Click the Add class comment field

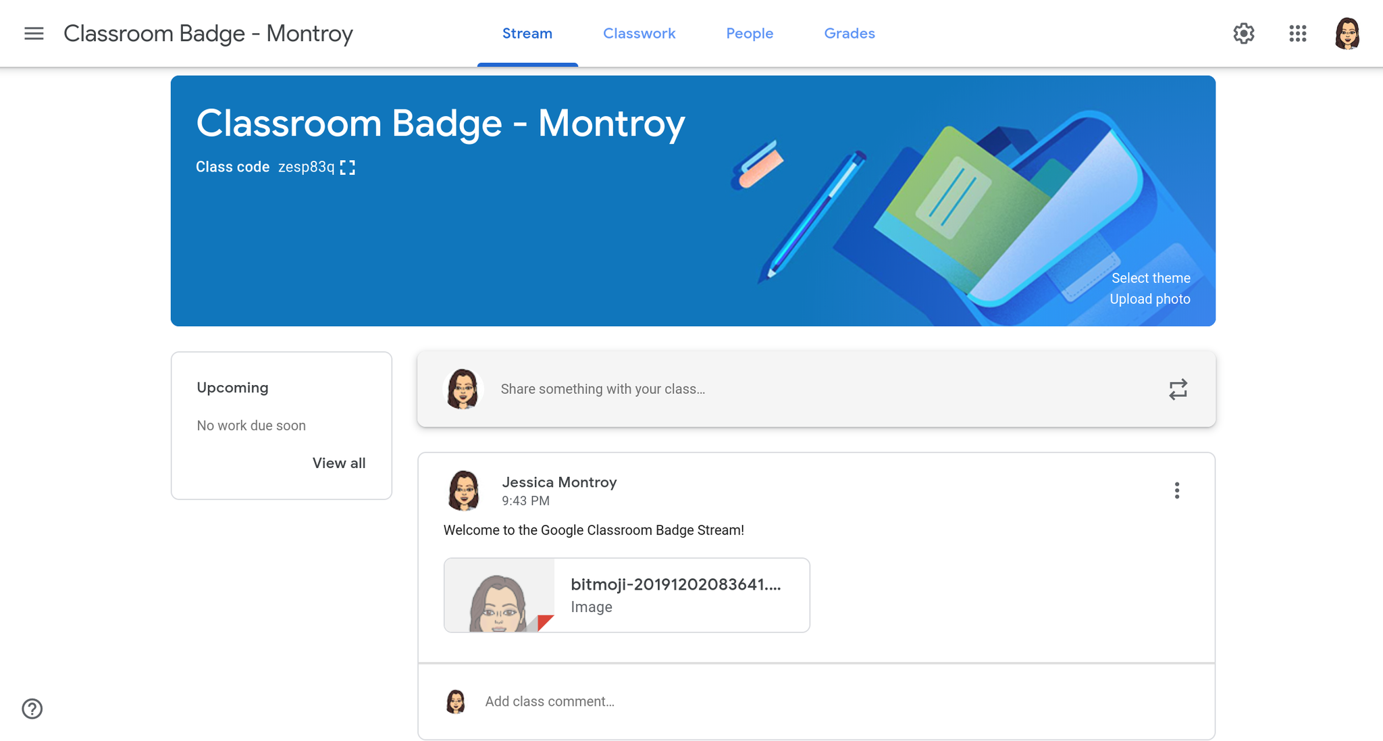click(x=550, y=701)
